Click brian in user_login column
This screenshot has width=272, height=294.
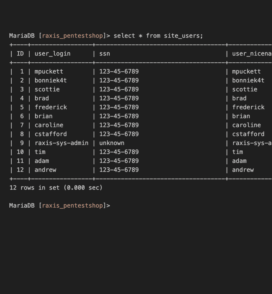coord(43,116)
